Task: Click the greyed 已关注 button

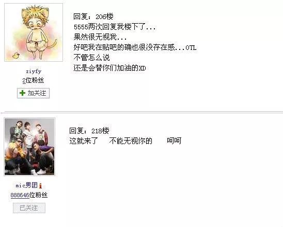Action: click(29, 208)
